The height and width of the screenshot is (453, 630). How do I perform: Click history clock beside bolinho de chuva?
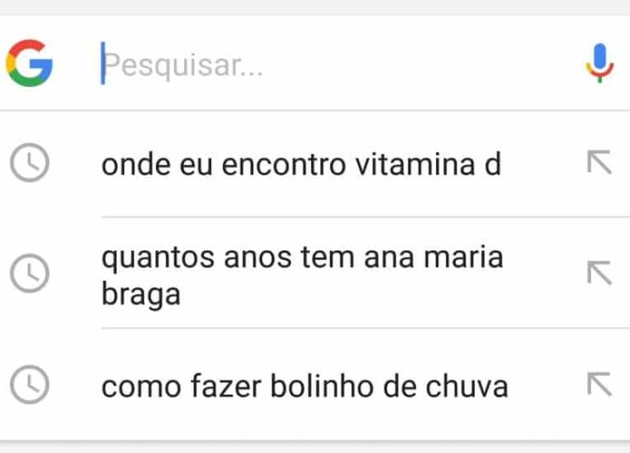(x=30, y=385)
